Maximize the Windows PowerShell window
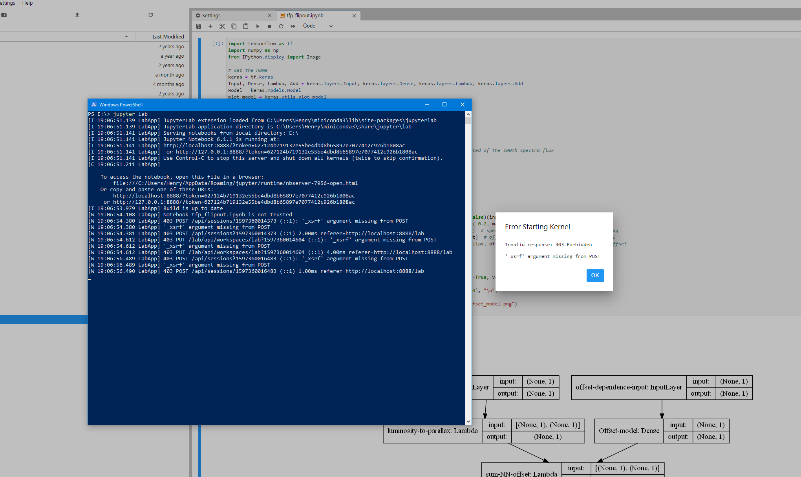Screen dimensions: 801x477 444,104
